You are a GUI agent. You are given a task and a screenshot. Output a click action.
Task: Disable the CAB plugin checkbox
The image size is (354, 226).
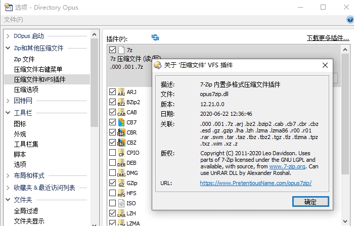(x=112, y=112)
